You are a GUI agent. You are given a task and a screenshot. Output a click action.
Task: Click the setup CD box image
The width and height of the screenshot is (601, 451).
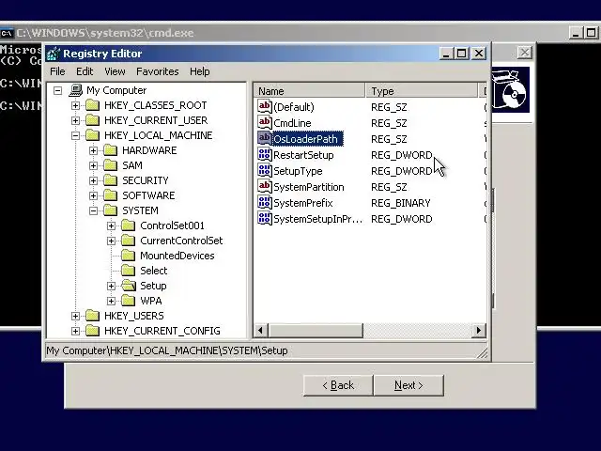[x=511, y=90]
